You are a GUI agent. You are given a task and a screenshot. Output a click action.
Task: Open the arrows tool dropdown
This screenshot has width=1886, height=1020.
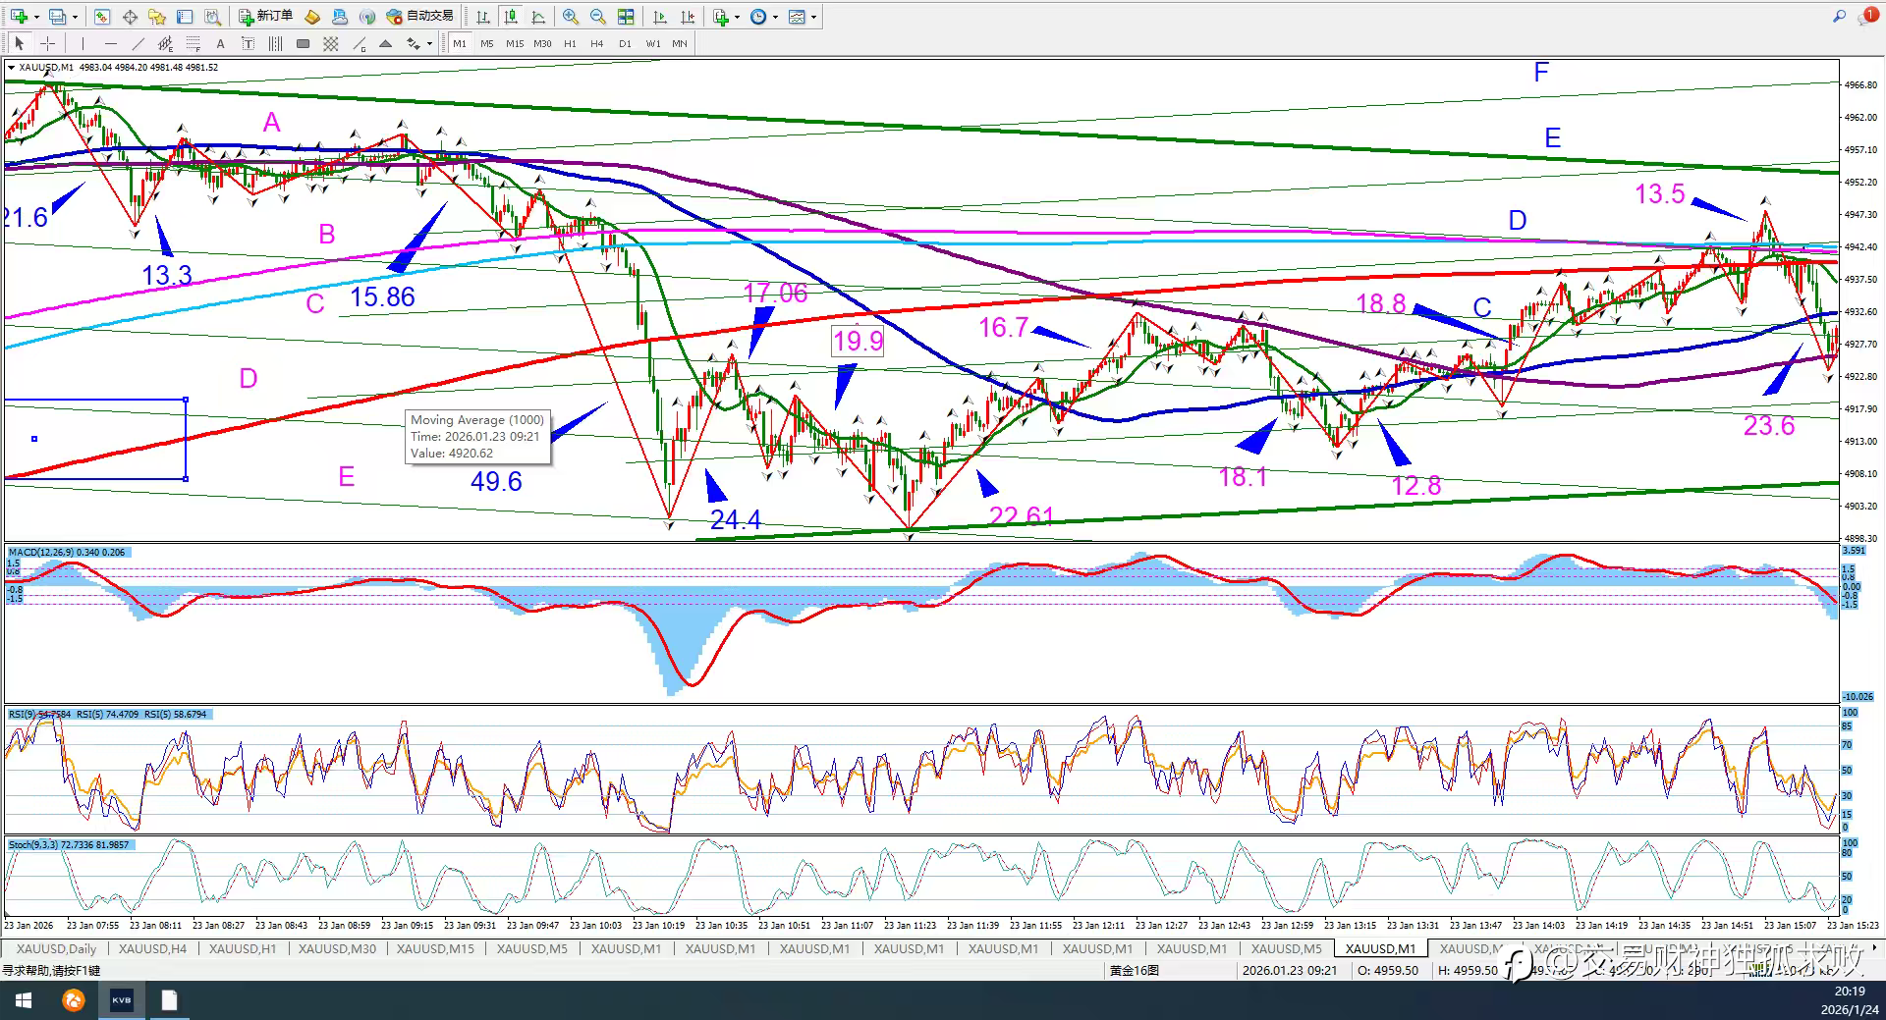pyautogui.click(x=429, y=43)
